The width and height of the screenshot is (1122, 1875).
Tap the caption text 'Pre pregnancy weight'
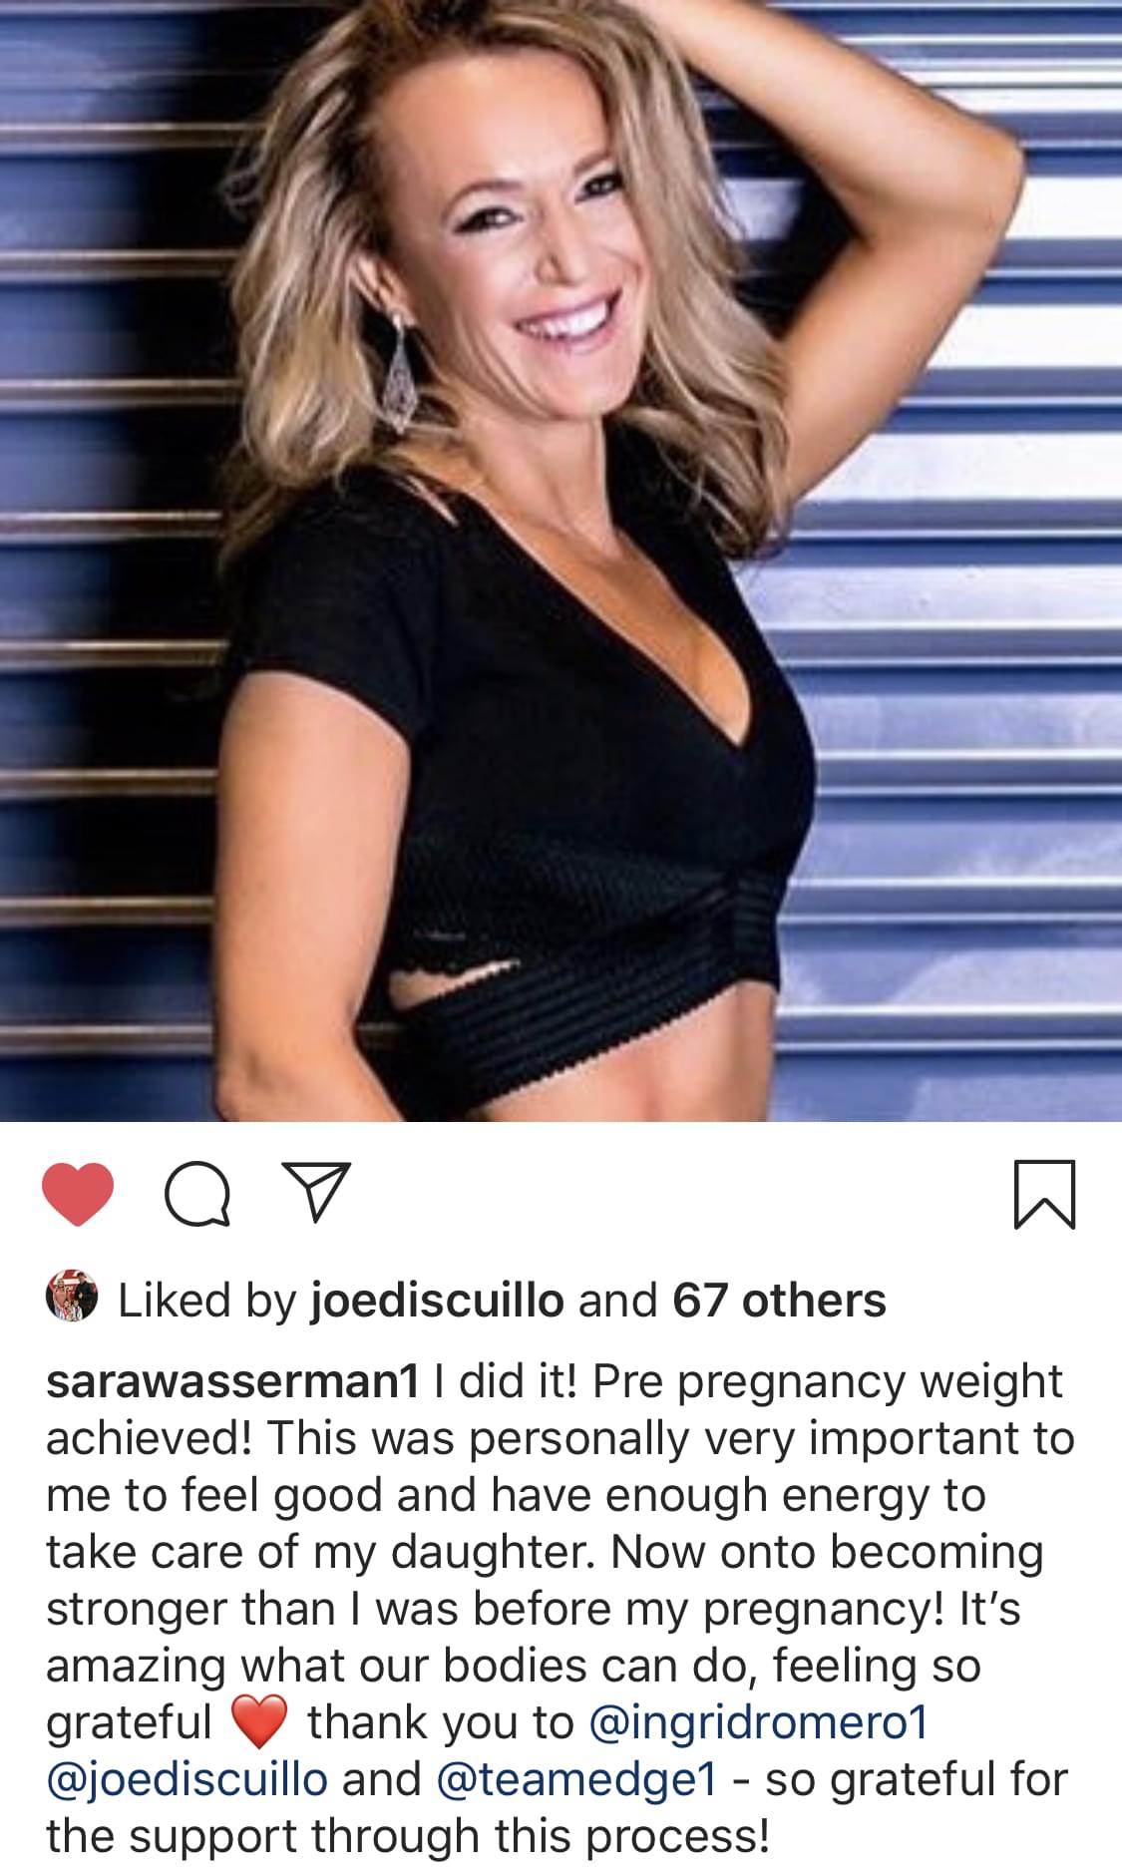point(828,1381)
